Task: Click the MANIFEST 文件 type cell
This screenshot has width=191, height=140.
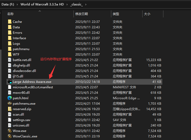Action: [x=125, y=87]
